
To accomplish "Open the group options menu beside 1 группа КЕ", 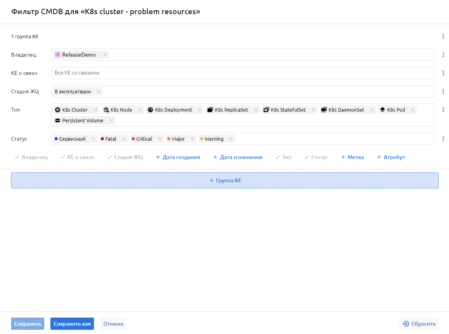I will tap(443, 36).
